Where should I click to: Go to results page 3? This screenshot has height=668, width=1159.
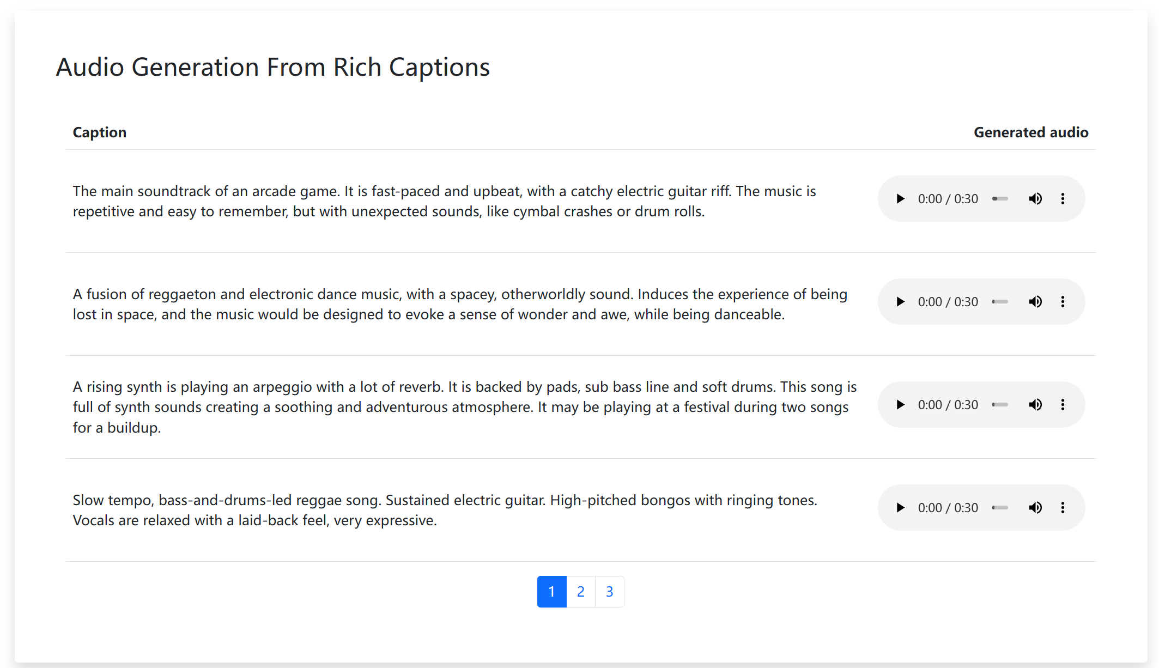[x=609, y=591]
